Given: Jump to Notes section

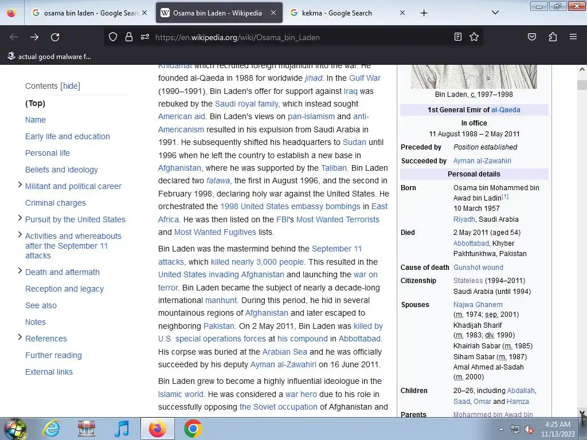Looking at the screenshot, I should [x=35, y=322].
